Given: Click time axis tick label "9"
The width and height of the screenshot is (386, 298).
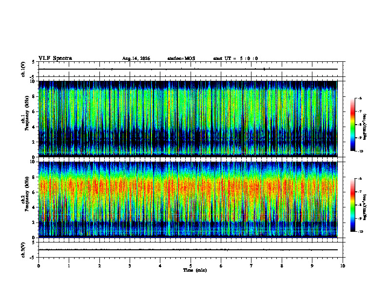Looking at the screenshot, I should [312, 266].
